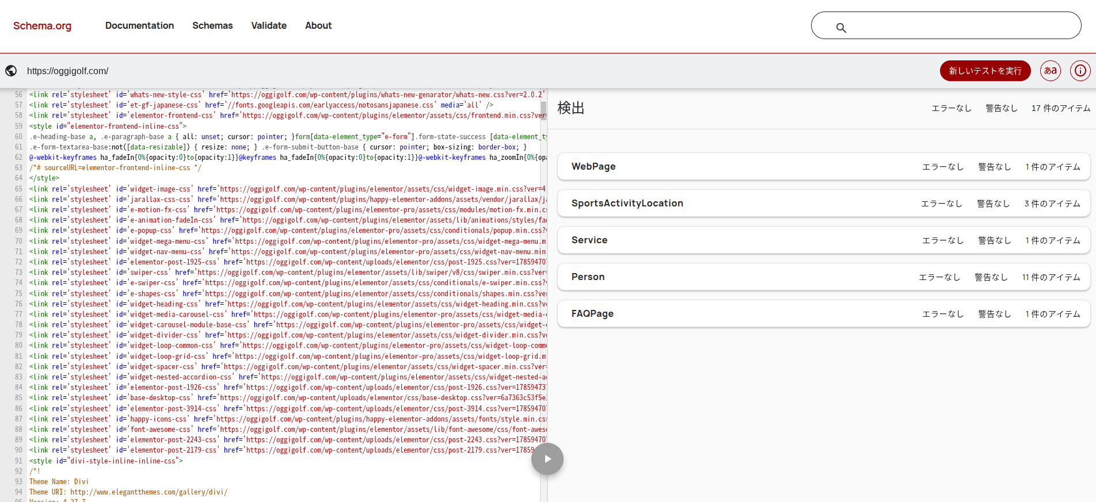Click line 57 et-gf-japanese-css link
This screenshot has height=502, width=1096.
coord(261,105)
